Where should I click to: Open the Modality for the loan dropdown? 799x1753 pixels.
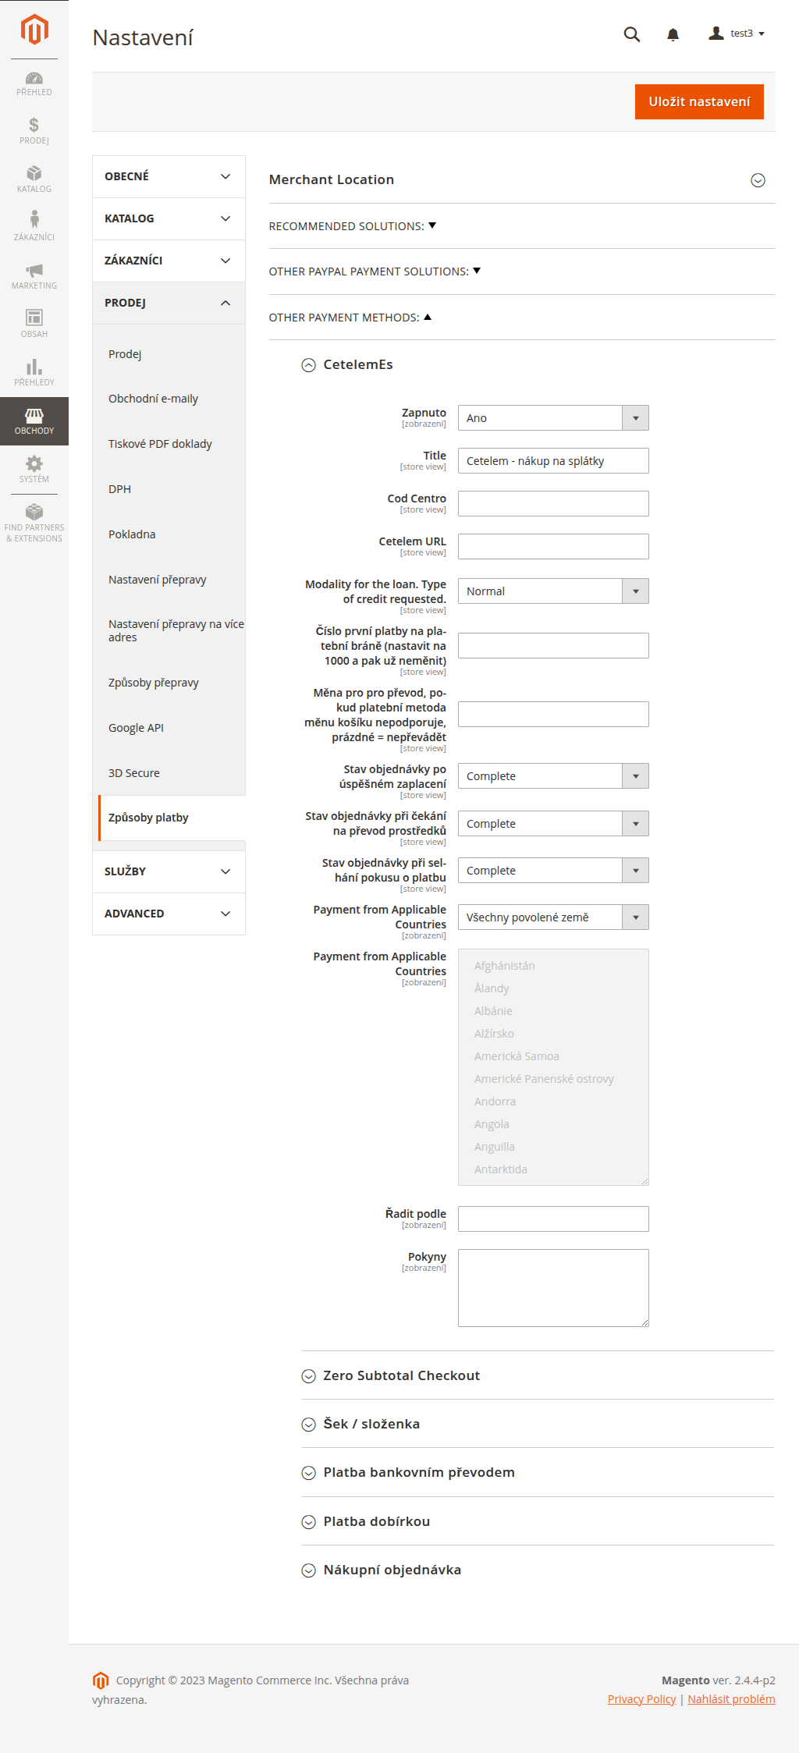tap(553, 591)
